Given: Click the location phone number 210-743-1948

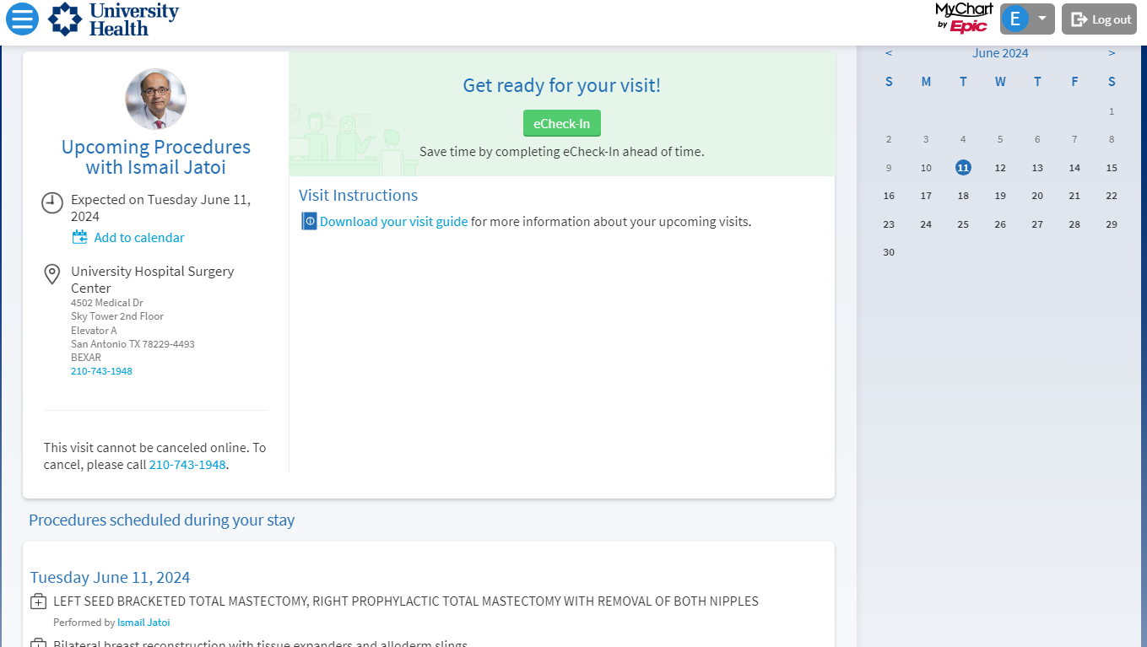Looking at the screenshot, I should [101, 371].
